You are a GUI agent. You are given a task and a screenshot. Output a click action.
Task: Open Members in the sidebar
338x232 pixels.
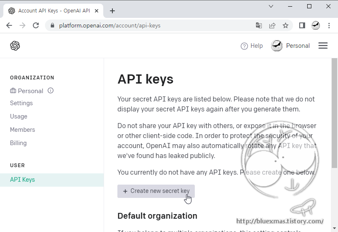[x=22, y=130]
